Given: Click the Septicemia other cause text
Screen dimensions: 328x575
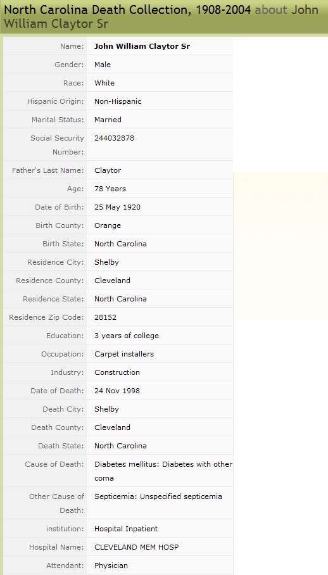Looking at the screenshot, I should click(158, 496).
